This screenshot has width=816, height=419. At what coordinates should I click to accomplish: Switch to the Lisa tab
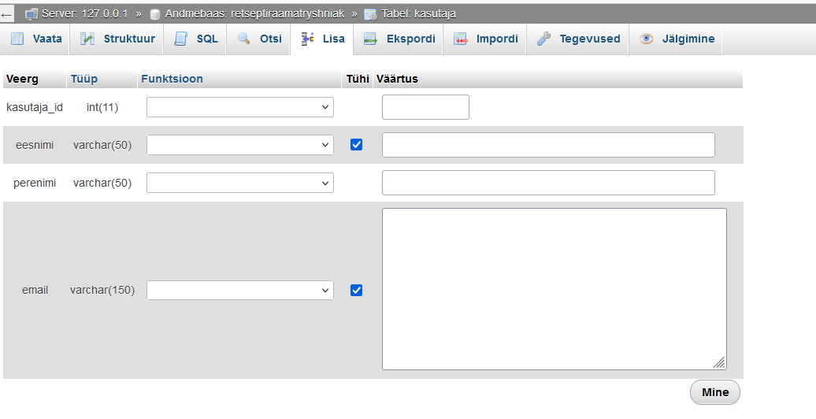[x=322, y=39]
